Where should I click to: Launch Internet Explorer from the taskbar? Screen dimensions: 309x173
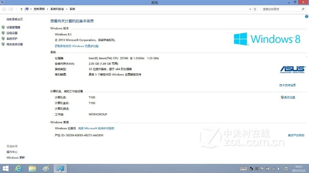pyautogui.click(x=19, y=168)
